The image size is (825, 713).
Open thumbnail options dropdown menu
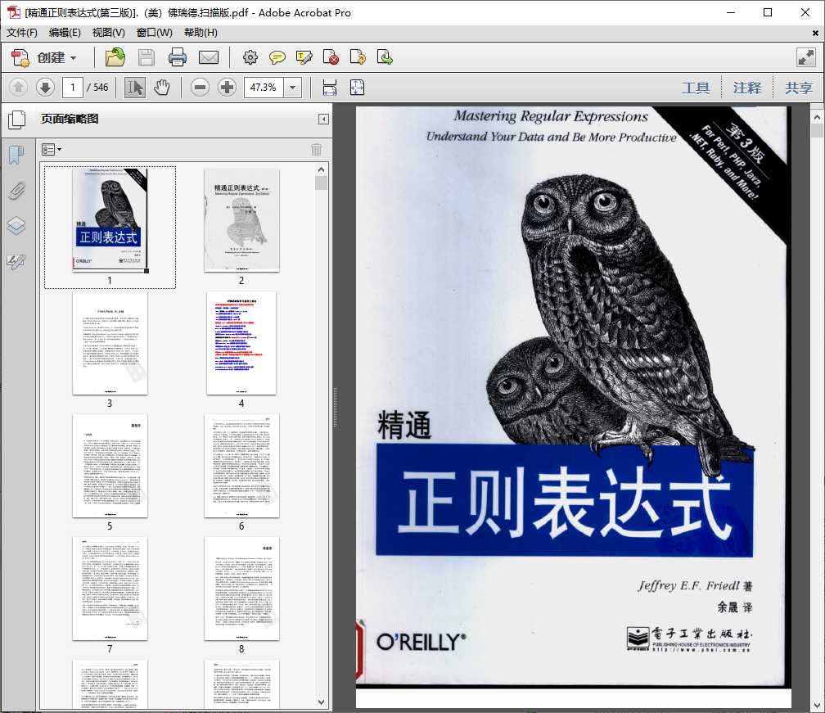click(x=51, y=150)
